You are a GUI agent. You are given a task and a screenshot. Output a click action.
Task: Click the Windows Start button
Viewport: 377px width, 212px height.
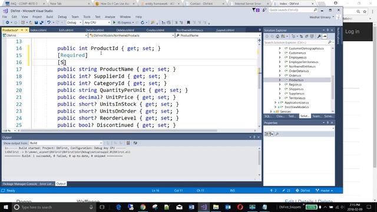pyautogui.click(x=5, y=207)
